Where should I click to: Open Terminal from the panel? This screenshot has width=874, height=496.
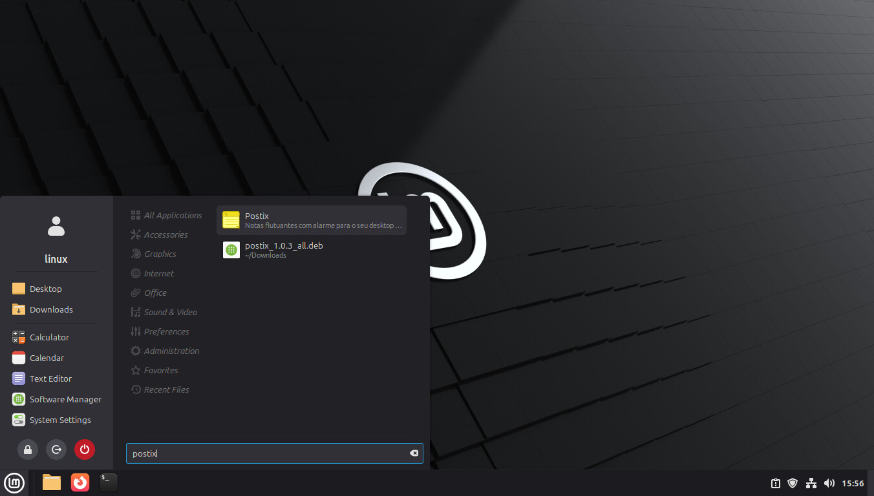click(x=109, y=482)
